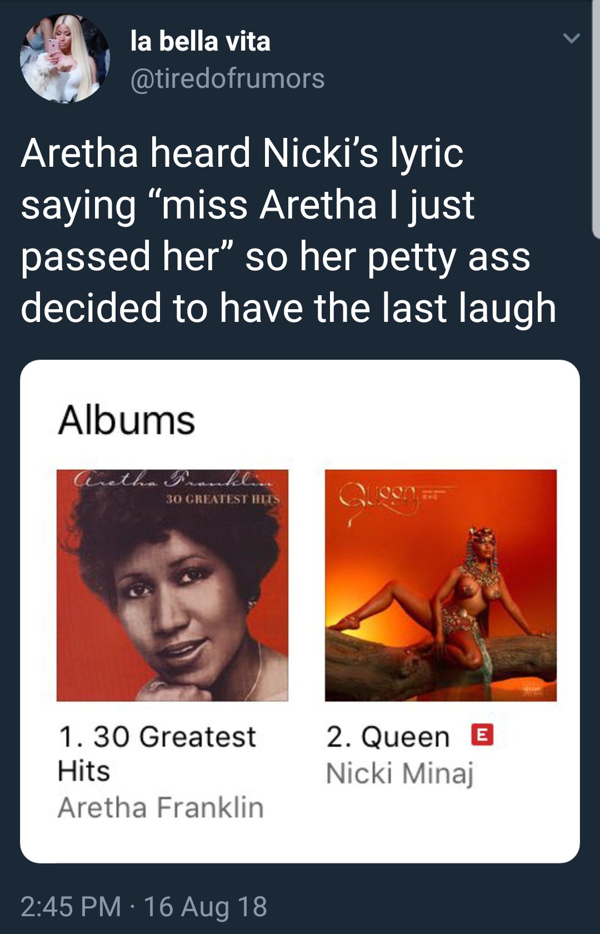This screenshot has width=600, height=934.
Task: Open the Aretha Franklin album cover
Action: [x=172, y=585]
